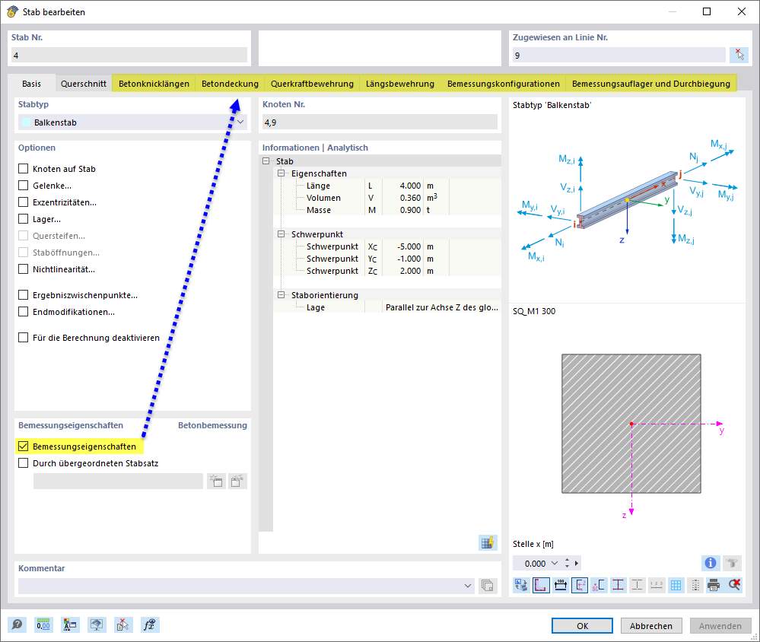The image size is (760, 642).
Task: Check the Endmodifikationen... box
Action: click(24, 312)
